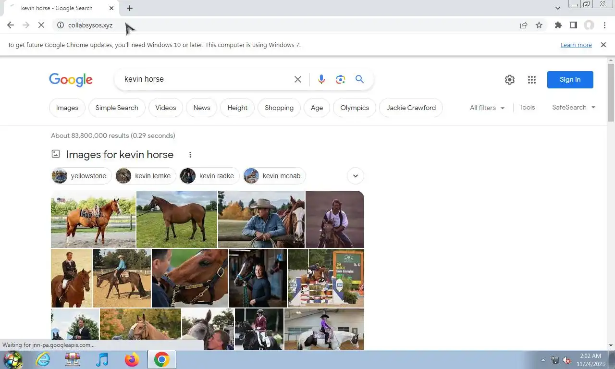Filter images by kevin mcnab chip
This screenshot has height=369, width=615.
click(x=274, y=176)
